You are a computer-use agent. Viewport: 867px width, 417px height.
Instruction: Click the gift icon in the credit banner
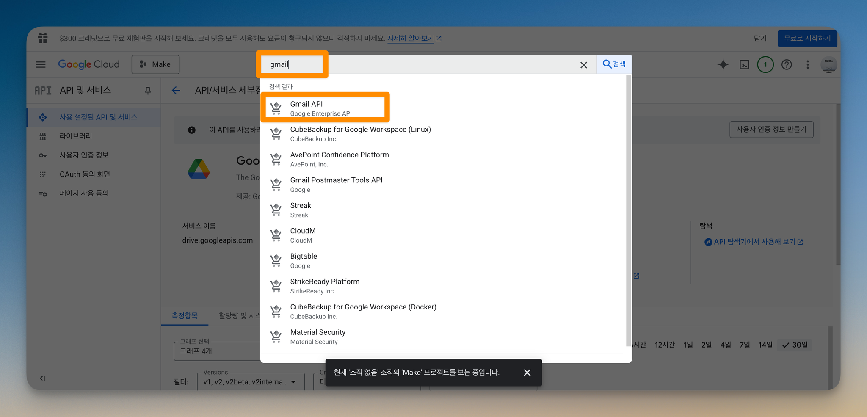coord(43,38)
